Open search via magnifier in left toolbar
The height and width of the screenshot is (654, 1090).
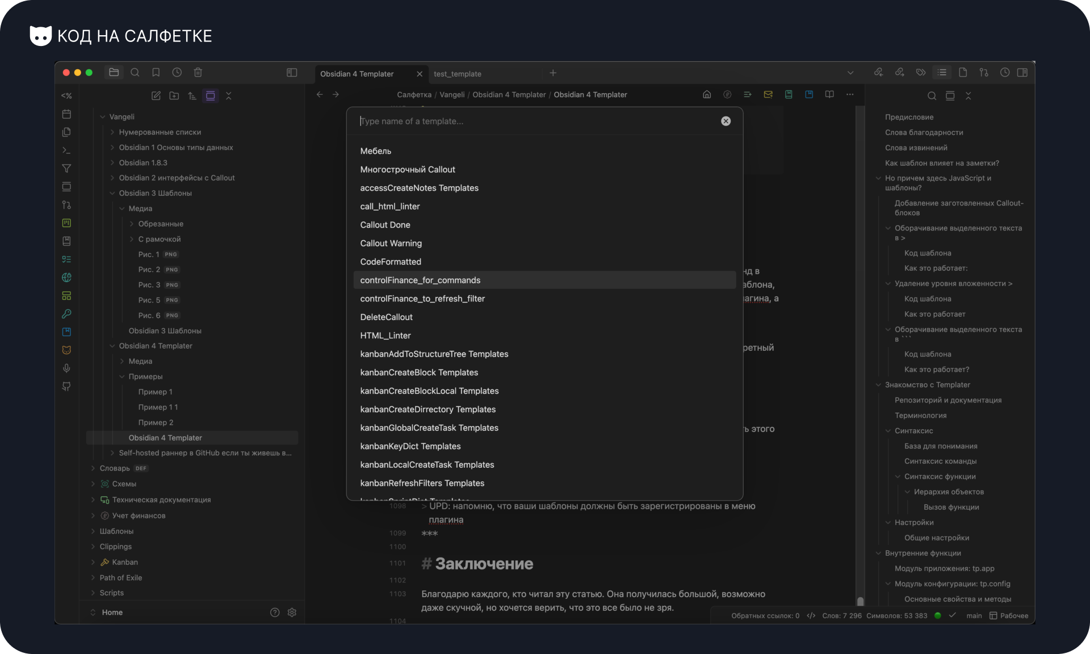pos(135,73)
